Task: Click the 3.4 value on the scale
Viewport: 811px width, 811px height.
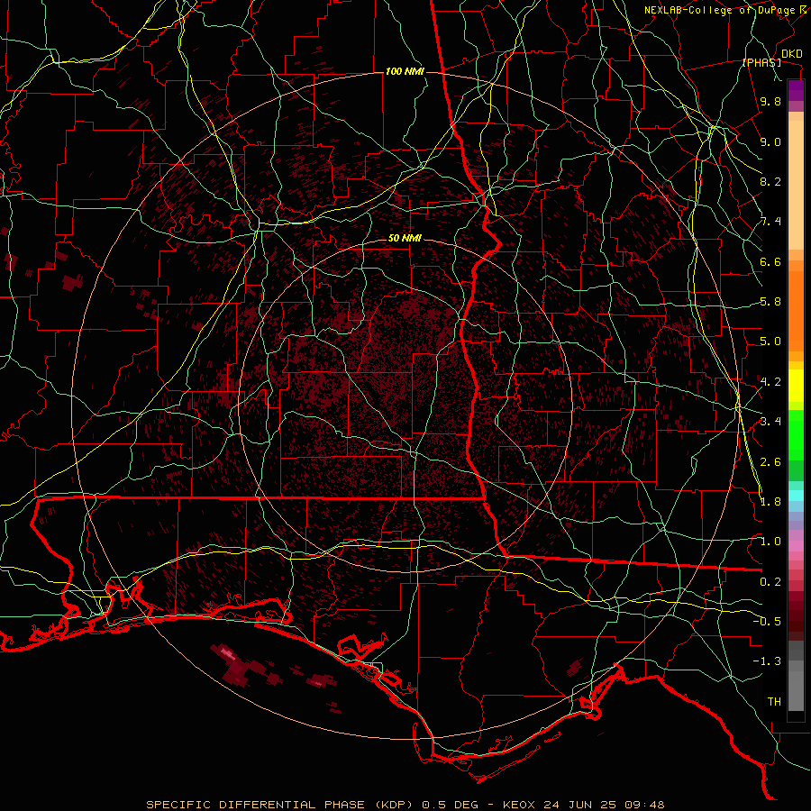Action: (x=770, y=422)
